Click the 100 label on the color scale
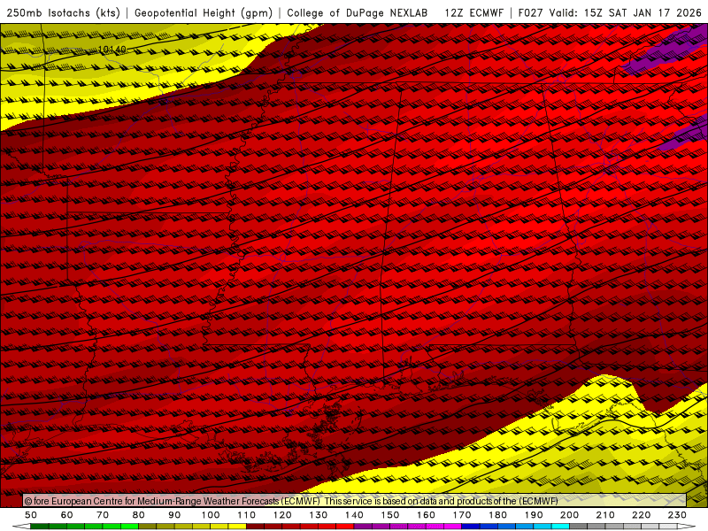This screenshot has height=531, width=708. point(211,515)
